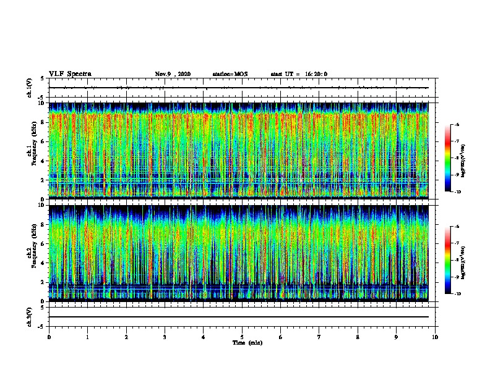Click the time axis tick label '5'
This screenshot has width=490, height=378.
pyautogui.click(x=242, y=337)
